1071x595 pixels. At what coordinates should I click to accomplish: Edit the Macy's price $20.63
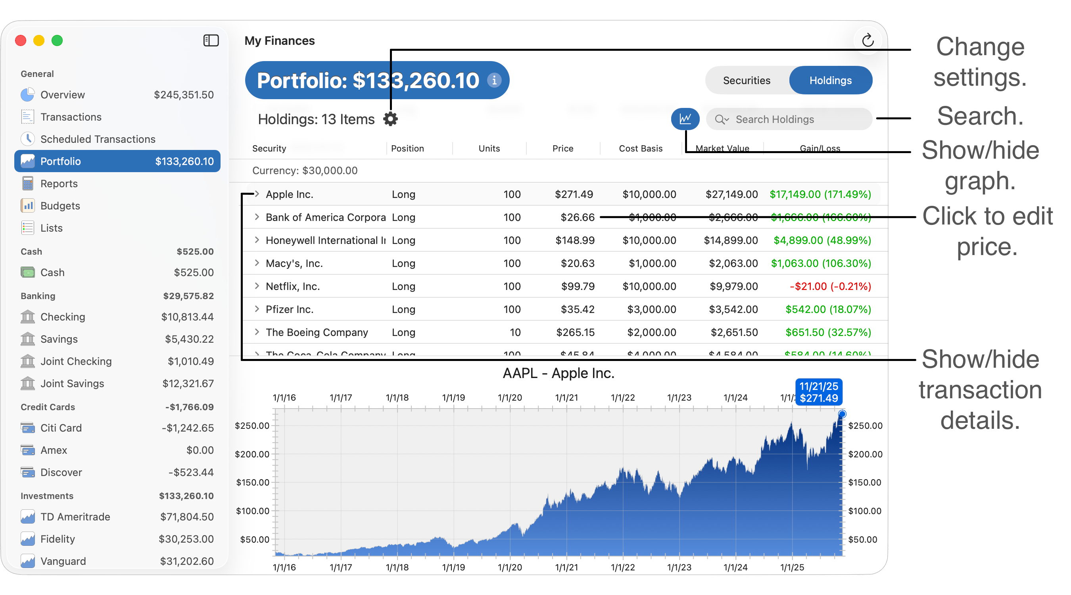(577, 263)
